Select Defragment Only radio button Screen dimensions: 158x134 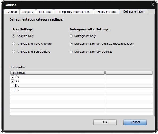point(71,36)
